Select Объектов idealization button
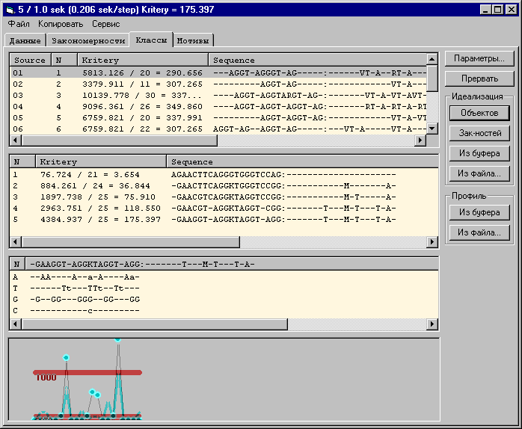Screen dimensions: 522x429 tap(479, 114)
